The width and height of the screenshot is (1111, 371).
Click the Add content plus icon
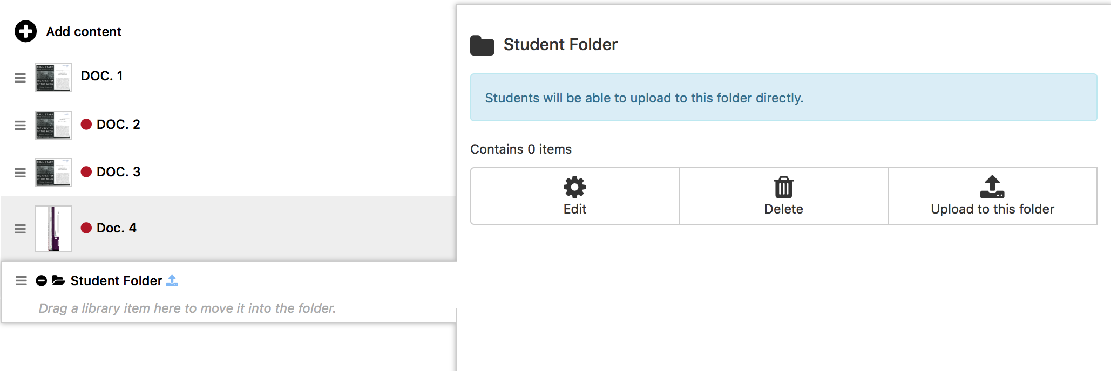pyautogui.click(x=25, y=31)
